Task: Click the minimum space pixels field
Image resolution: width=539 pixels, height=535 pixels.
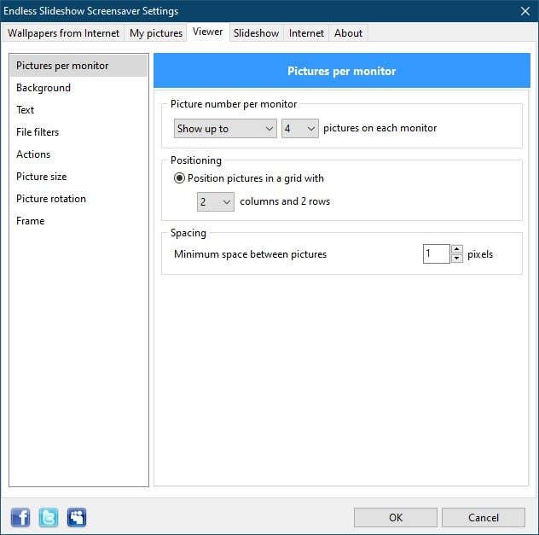Action: (436, 253)
